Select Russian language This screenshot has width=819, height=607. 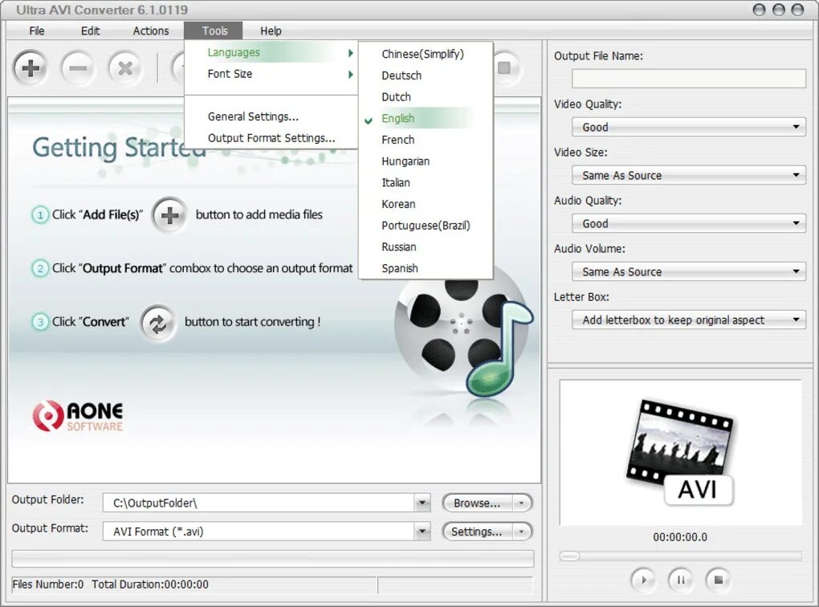click(x=426, y=246)
